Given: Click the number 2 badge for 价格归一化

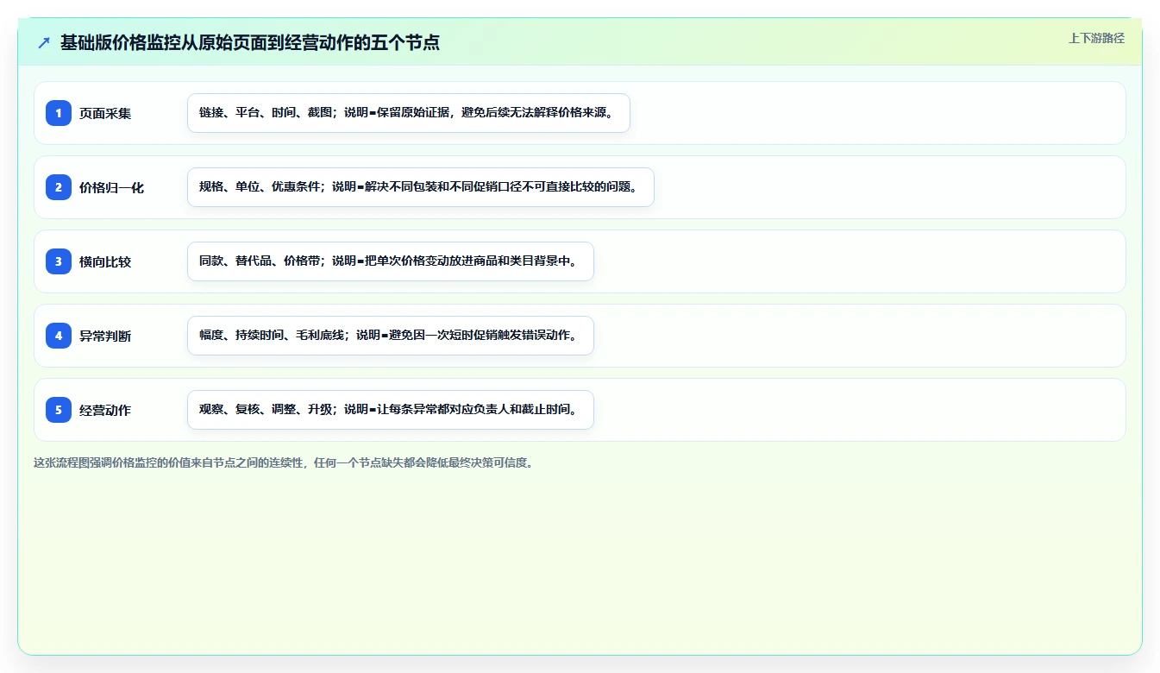Looking at the screenshot, I should coord(59,187).
